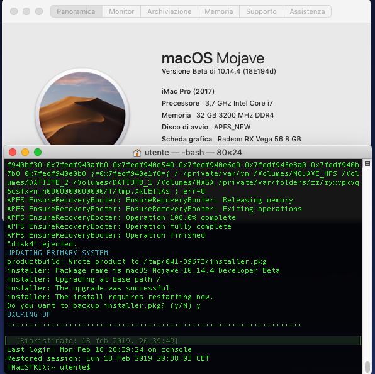The image size is (375, 374).
Task: Click the '3,7 GHz Intel Core i7' value
Action: (x=239, y=103)
